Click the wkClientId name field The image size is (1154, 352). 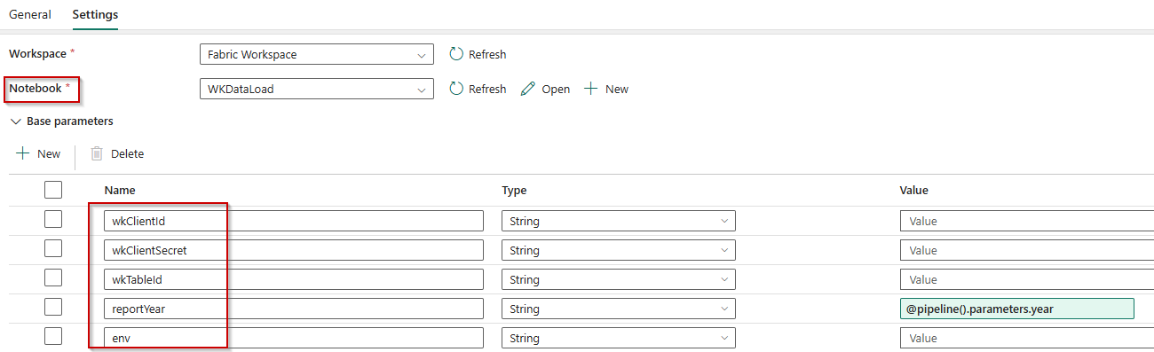coord(294,221)
